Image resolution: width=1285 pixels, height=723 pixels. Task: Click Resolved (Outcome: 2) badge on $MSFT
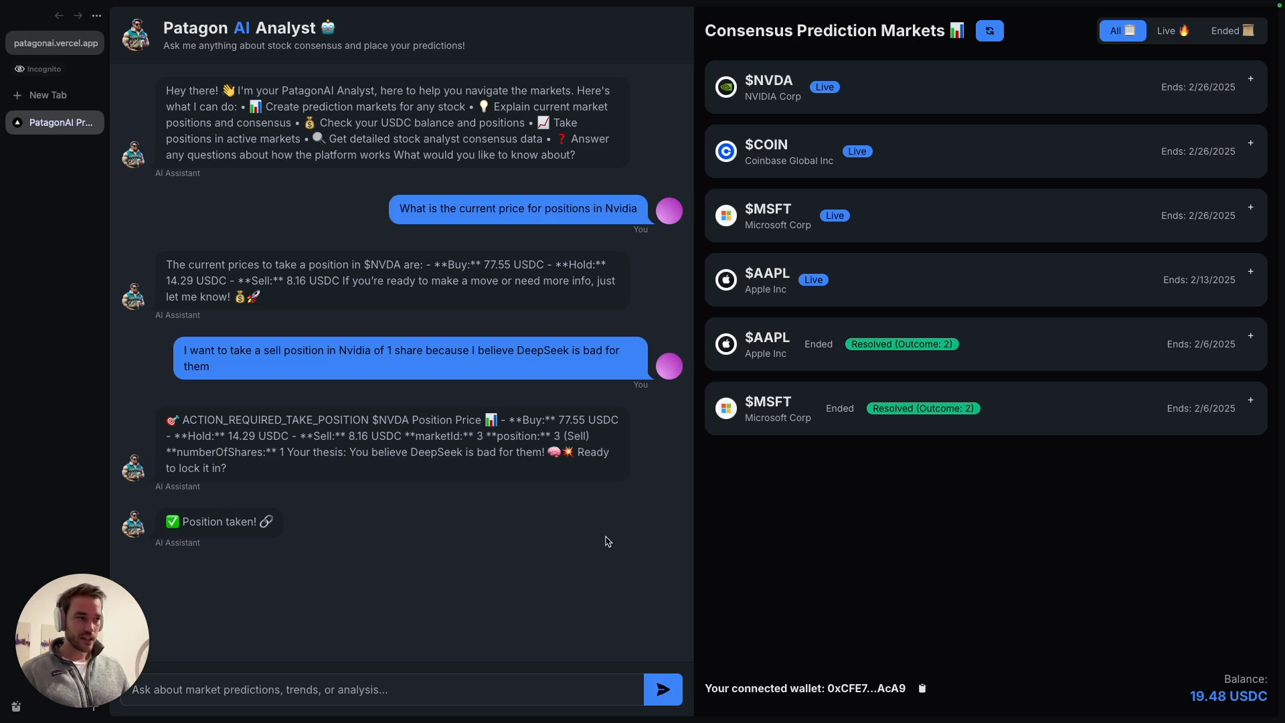[923, 408]
